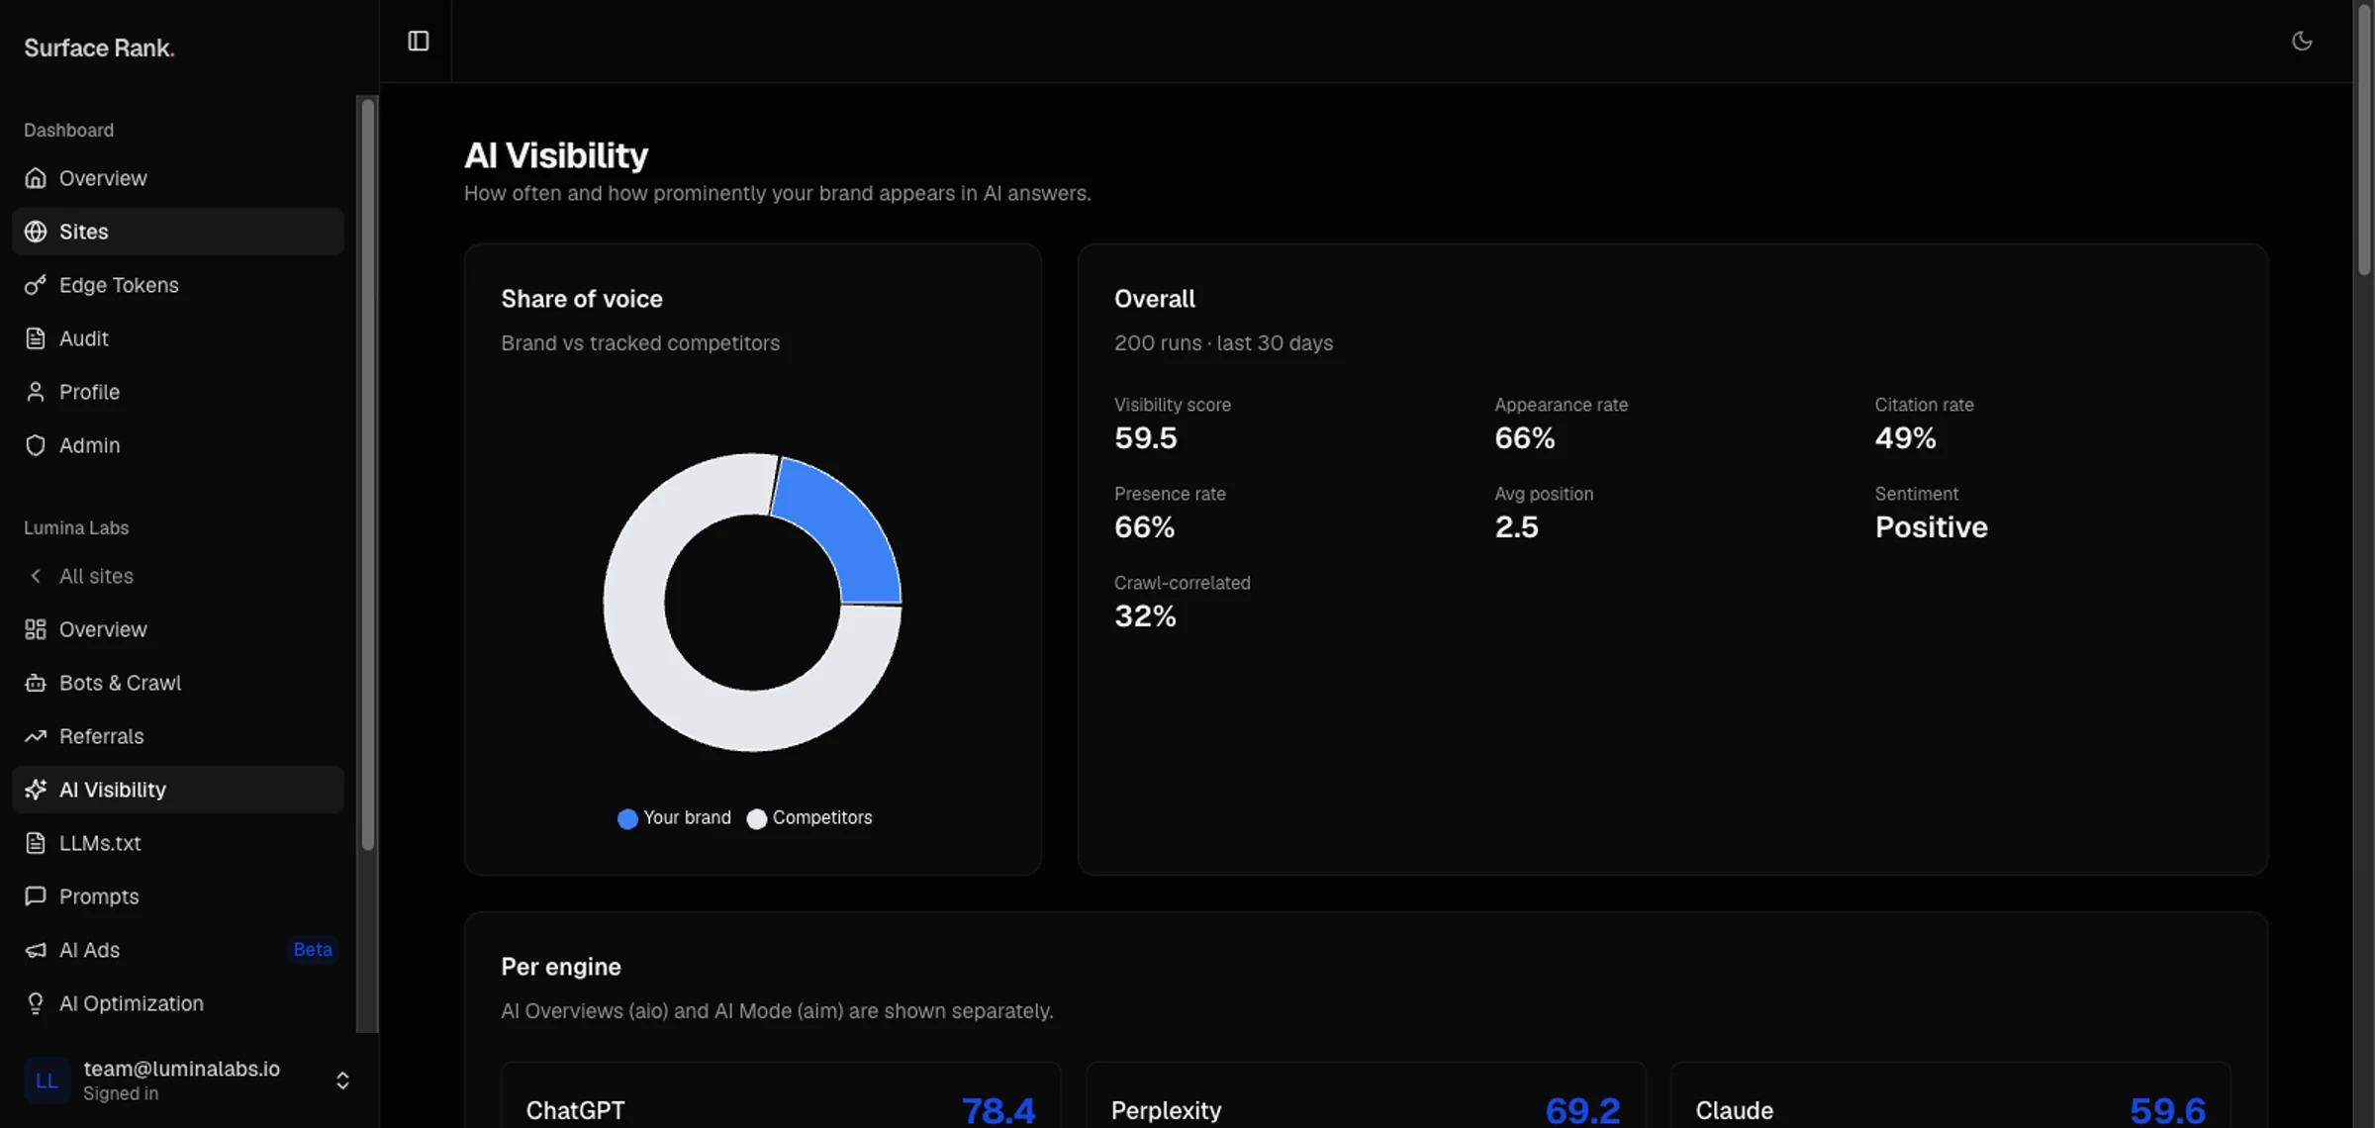Click Appearance rate value 66%
The image size is (2375, 1128).
tap(1525, 438)
